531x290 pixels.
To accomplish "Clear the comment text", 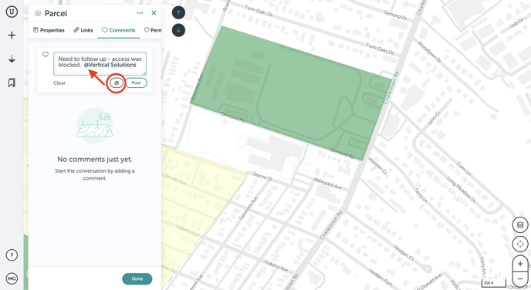I will click(59, 83).
